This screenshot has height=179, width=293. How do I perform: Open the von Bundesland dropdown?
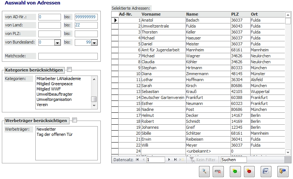57,43
